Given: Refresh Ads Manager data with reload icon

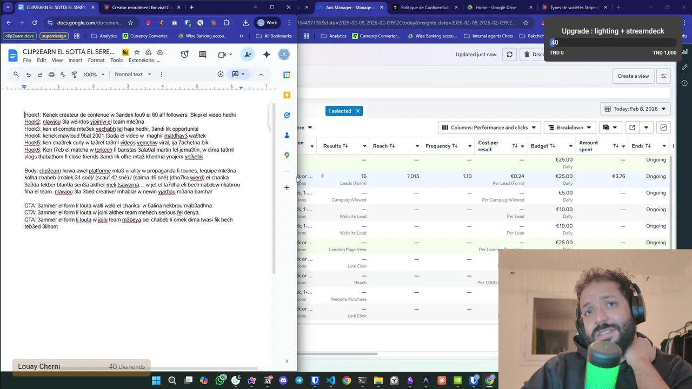Looking at the screenshot, I should point(509,55).
